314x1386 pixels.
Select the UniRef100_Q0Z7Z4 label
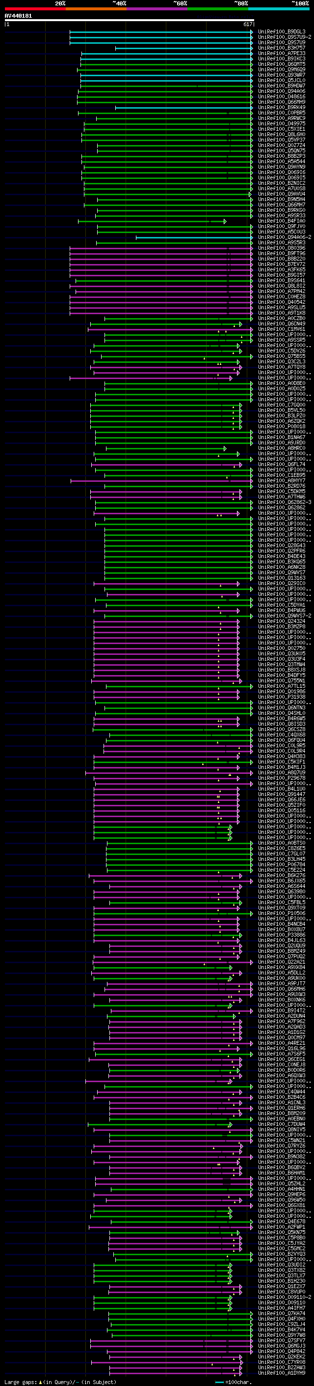tap(282, 145)
